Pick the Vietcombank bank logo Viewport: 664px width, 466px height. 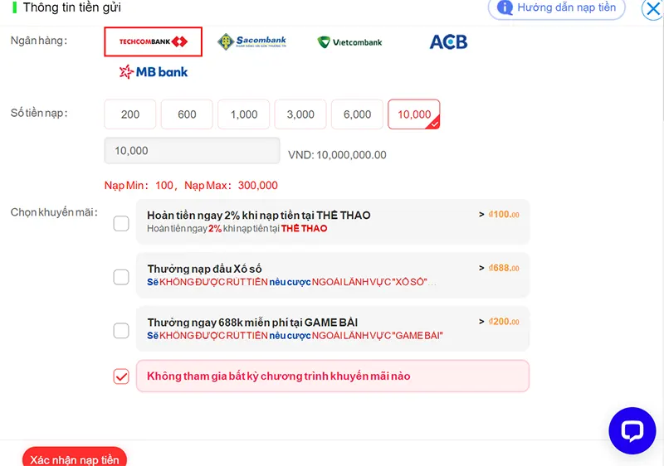tap(349, 42)
